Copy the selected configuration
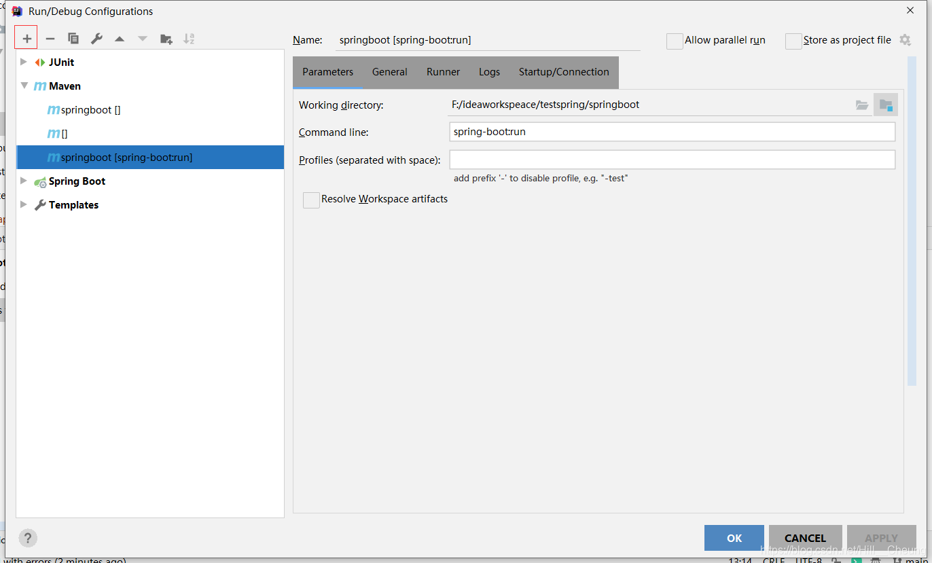932x563 pixels. (x=73, y=39)
